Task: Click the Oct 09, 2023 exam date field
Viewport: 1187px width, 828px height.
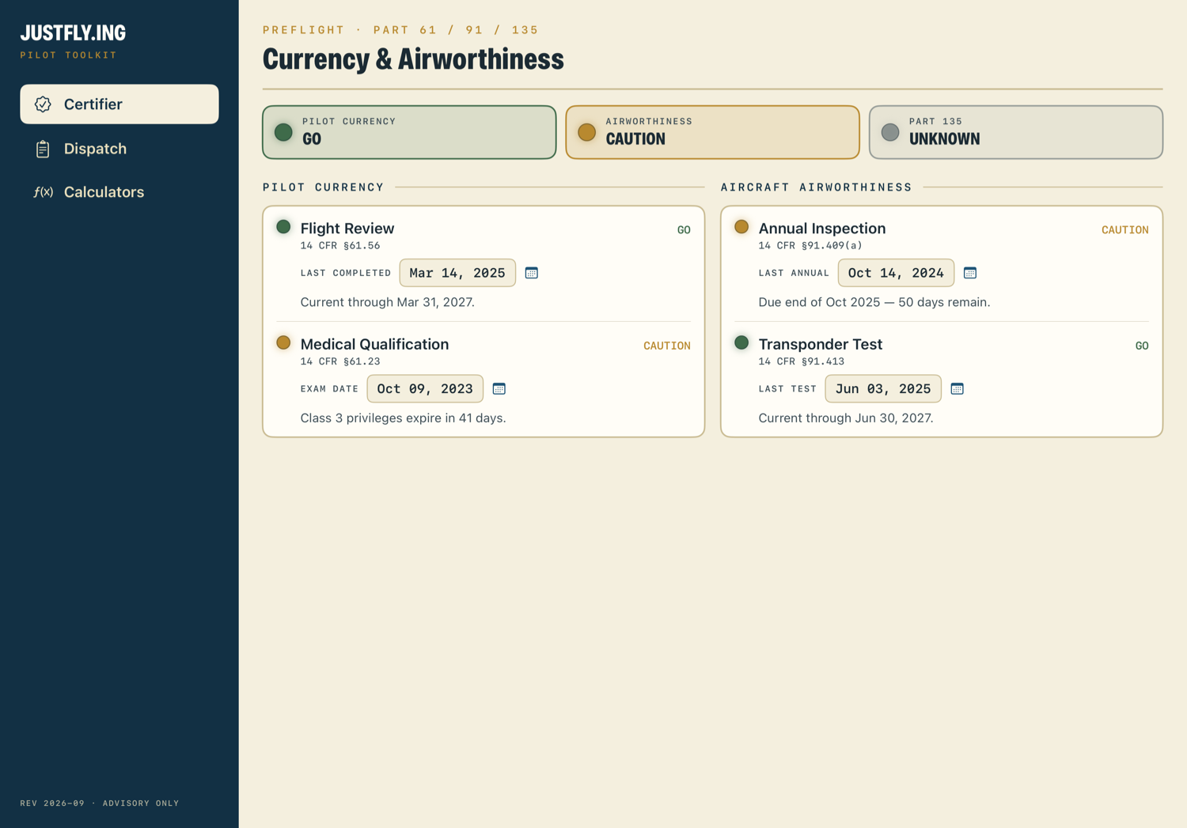Action: [x=425, y=389]
